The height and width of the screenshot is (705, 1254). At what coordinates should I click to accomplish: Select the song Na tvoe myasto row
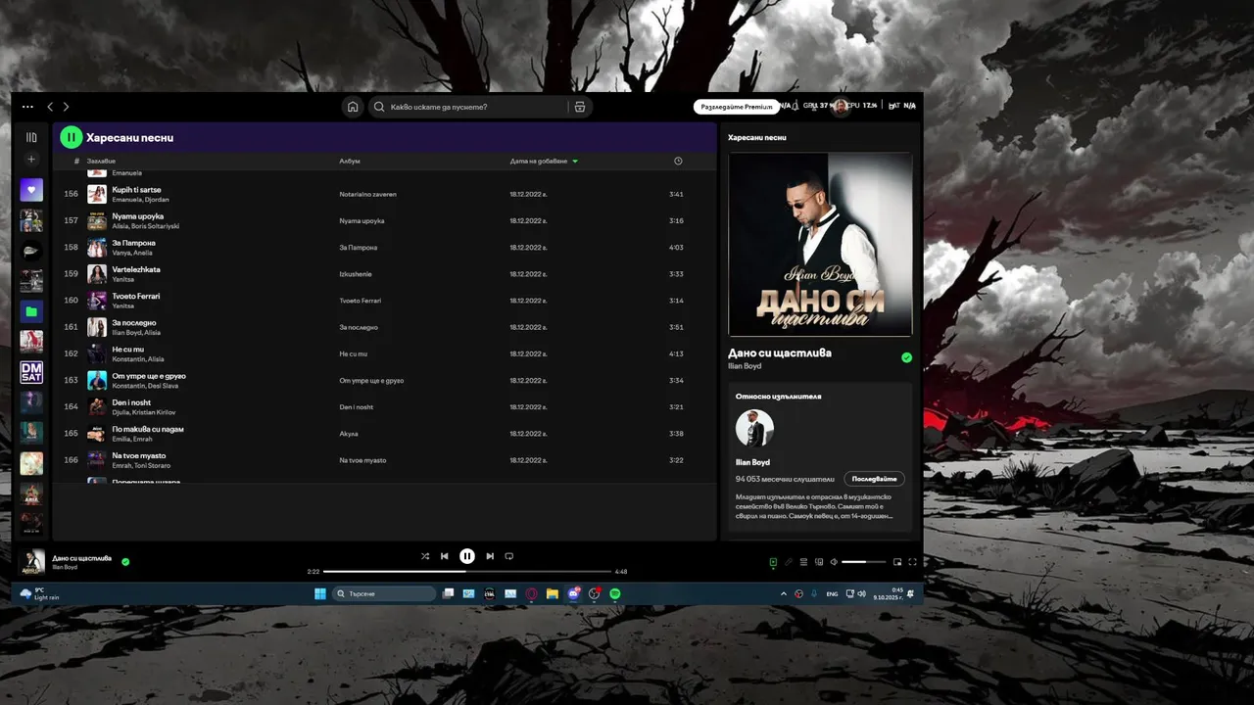[384, 460]
